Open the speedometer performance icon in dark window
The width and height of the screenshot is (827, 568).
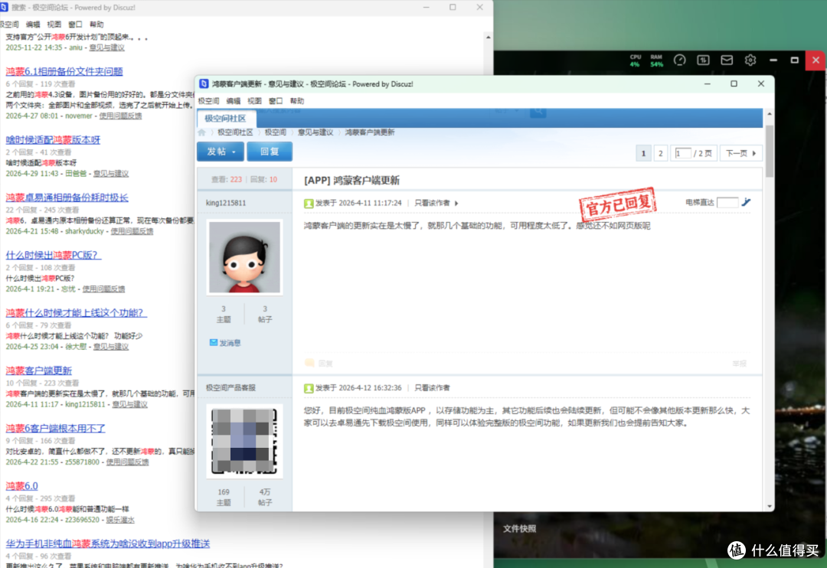point(679,60)
